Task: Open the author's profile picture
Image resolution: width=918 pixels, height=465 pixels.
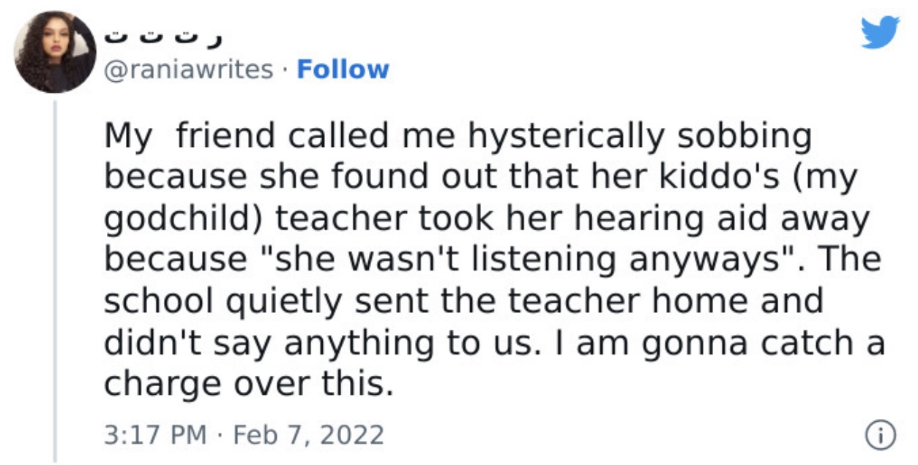Action: tap(55, 52)
